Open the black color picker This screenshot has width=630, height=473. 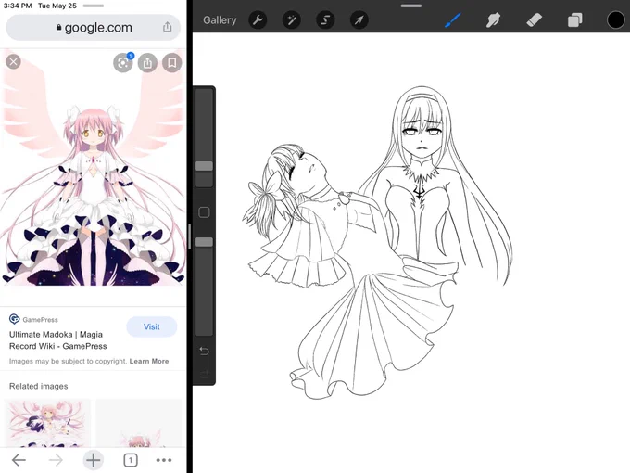pos(615,20)
